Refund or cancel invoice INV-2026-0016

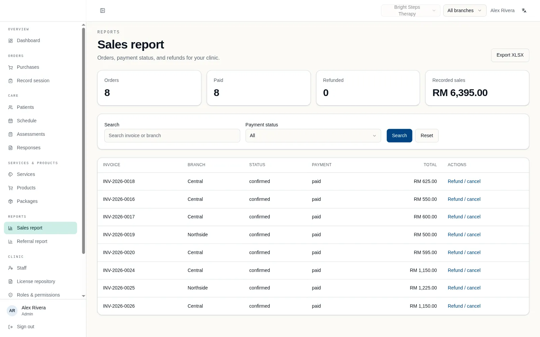coord(464,199)
